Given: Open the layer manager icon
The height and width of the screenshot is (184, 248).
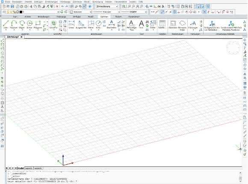Looking at the screenshot, I should coord(4,12).
